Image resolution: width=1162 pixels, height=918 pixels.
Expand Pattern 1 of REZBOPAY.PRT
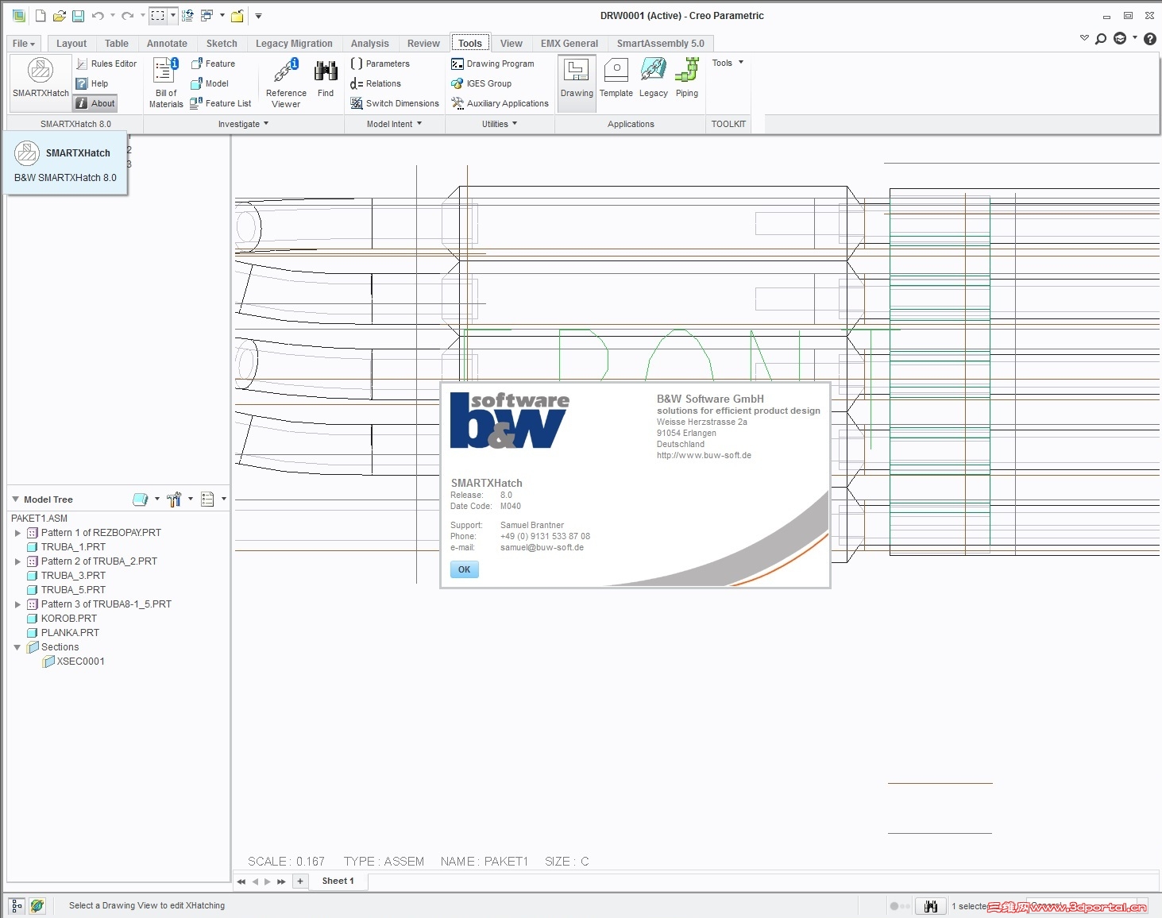click(17, 533)
